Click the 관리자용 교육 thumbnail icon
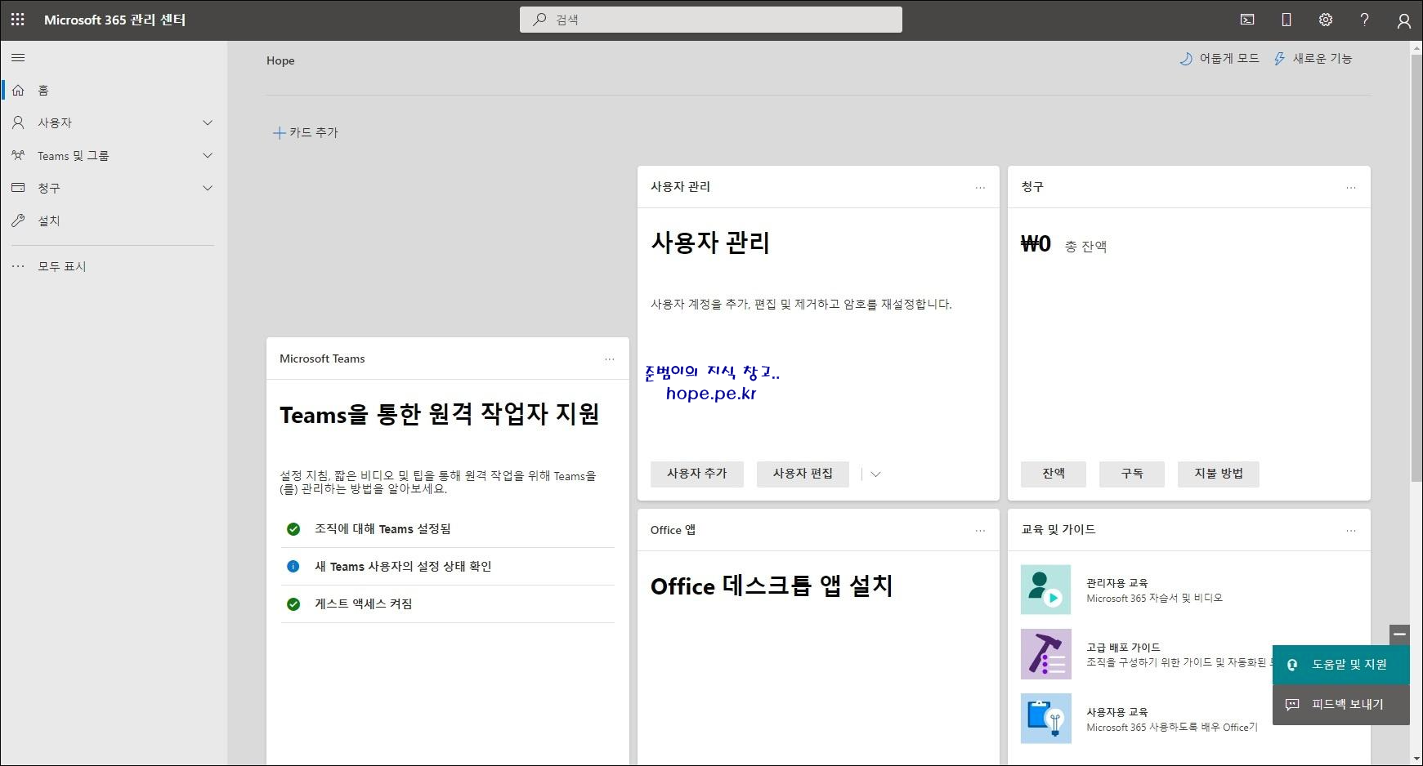The height and width of the screenshot is (766, 1423). 1046,590
